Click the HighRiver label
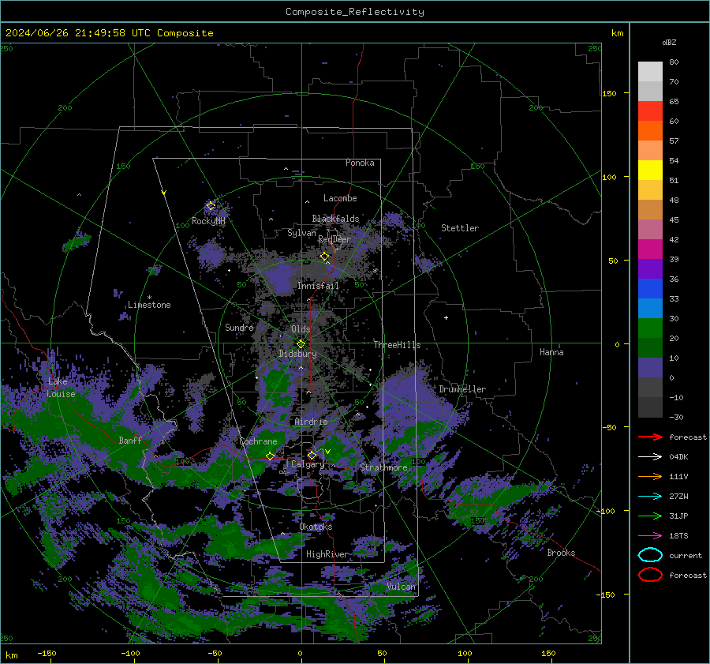710x664 pixels. point(327,554)
